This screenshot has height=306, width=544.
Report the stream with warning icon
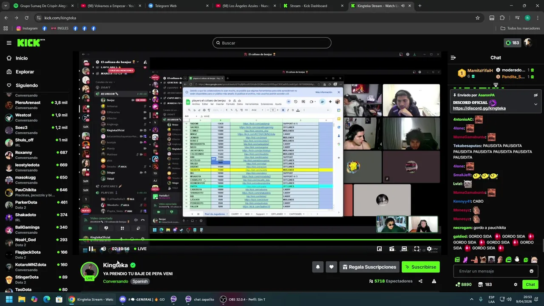coord(434,281)
